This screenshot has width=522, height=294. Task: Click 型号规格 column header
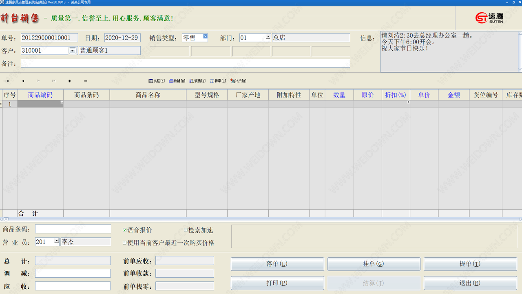(207, 95)
